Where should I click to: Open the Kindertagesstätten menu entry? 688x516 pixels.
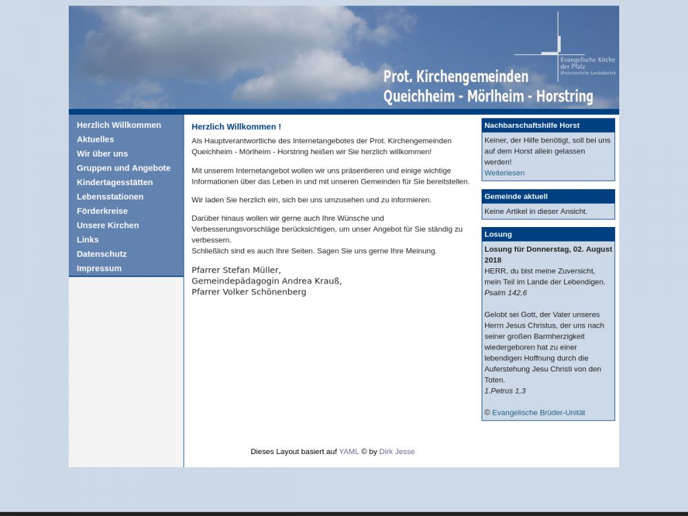click(115, 182)
